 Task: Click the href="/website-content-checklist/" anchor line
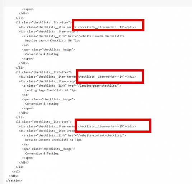(74, 135)
